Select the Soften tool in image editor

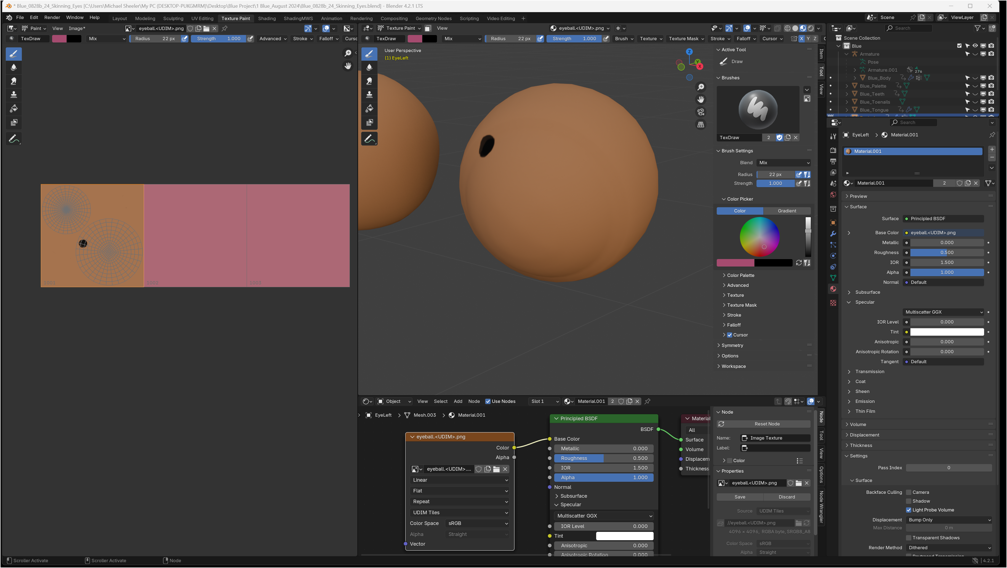click(14, 67)
